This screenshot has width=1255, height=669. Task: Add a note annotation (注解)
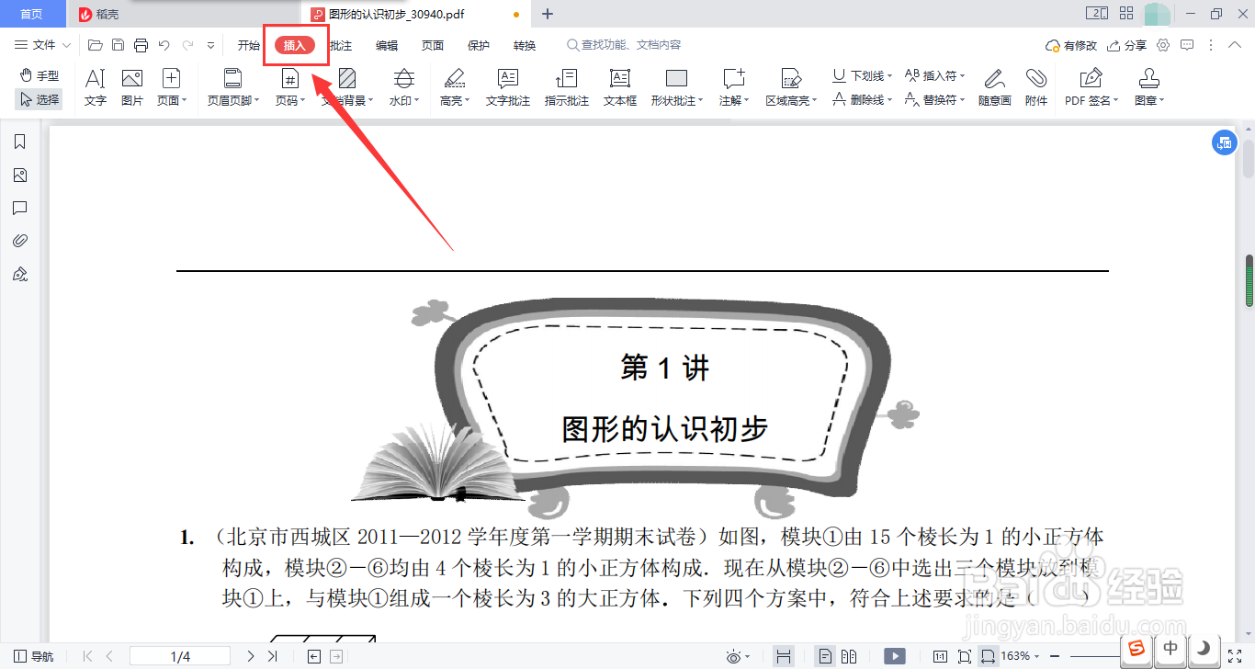(734, 88)
